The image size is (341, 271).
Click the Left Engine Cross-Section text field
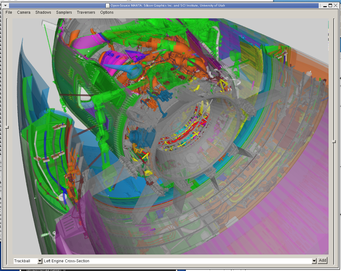[x=177, y=261]
